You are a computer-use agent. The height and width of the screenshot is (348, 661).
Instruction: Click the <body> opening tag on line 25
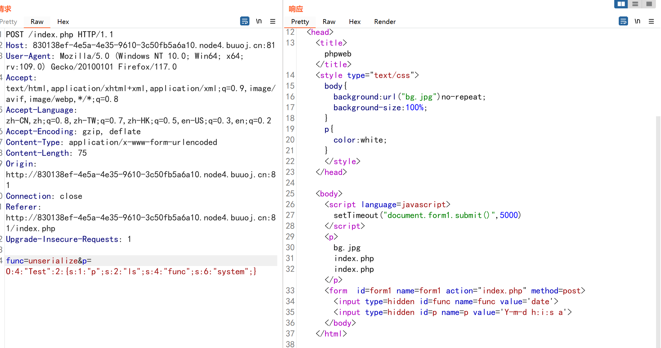pyautogui.click(x=329, y=194)
